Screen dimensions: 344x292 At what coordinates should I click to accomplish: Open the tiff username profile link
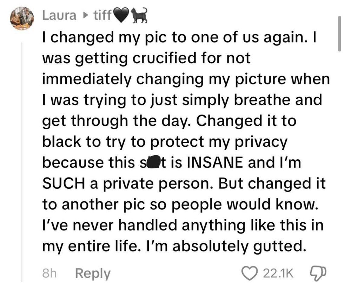[102, 15]
